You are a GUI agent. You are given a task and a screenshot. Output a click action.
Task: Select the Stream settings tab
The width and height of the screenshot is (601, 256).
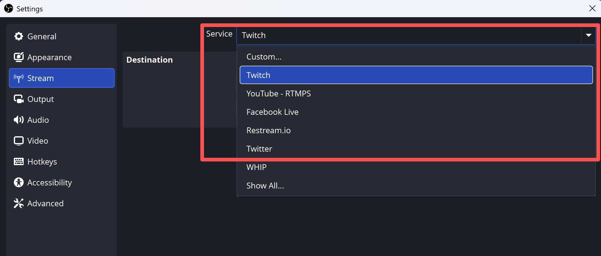[x=62, y=78]
